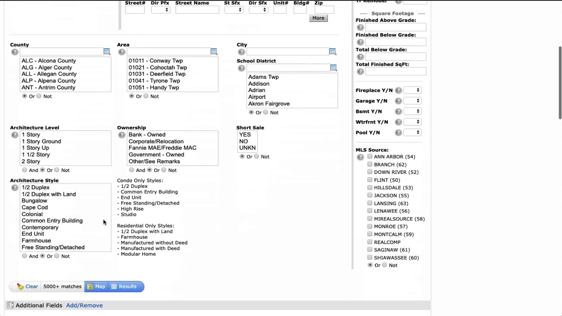The height and width of the screenshot is (316, 562).
Task: Open help icon for the City field
Action: 241,52
